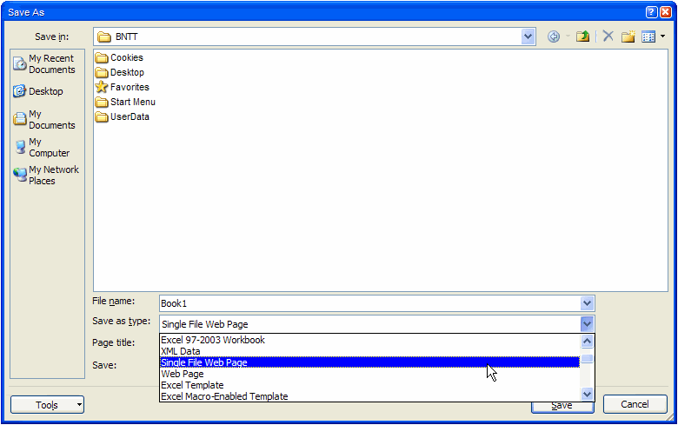Click the Help question mark button

650,12
